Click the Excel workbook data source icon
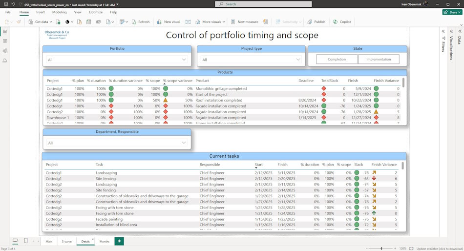The height and width of the screenshot is (251, 464). click(58, 22)
